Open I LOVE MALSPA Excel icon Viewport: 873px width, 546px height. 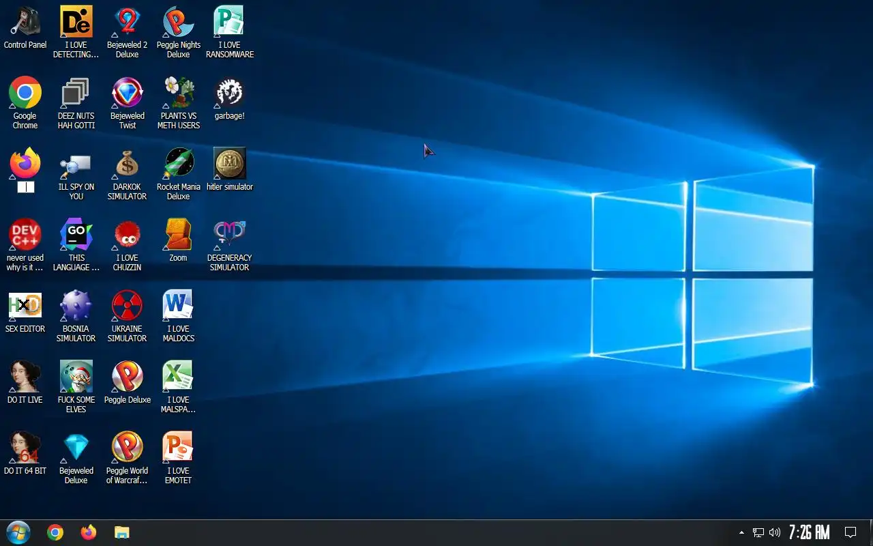point(179,377)
